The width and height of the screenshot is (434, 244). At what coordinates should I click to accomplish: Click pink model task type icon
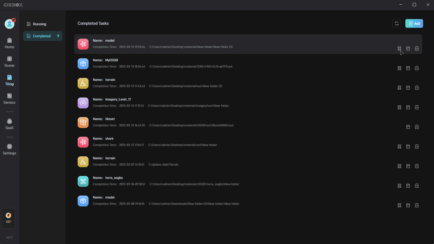click(x=83, y=44)
